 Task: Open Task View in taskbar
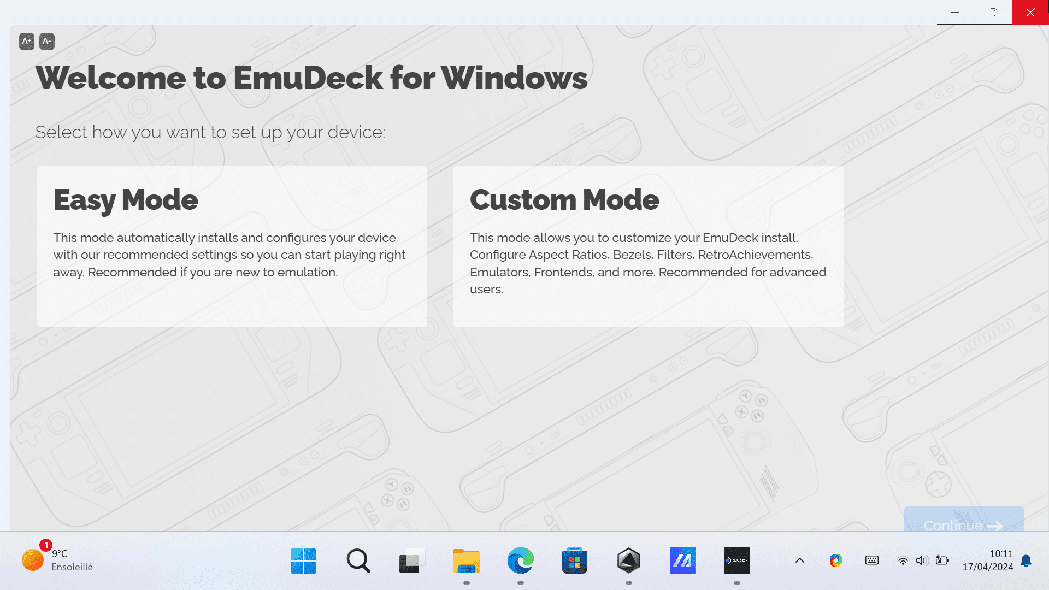click(412, 560)
